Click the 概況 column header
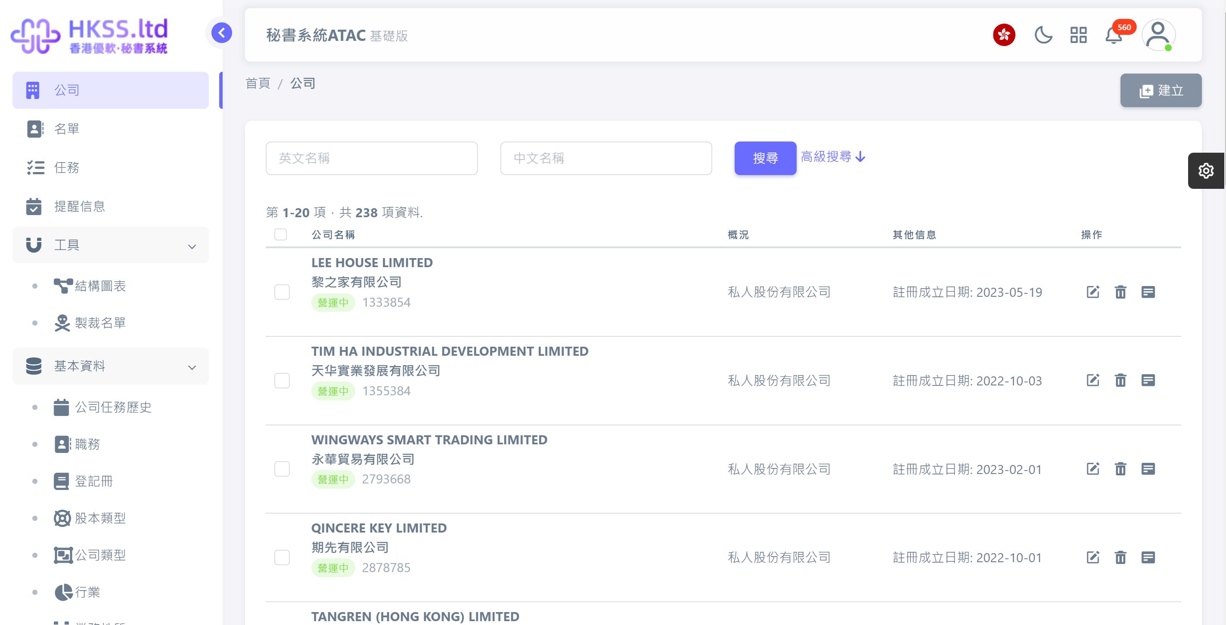Viewport: 1226px width, 625px height. [x=738, y=235]
